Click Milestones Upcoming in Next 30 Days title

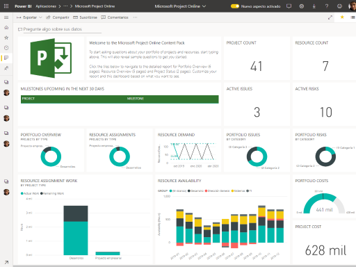(x=63, y=89)
